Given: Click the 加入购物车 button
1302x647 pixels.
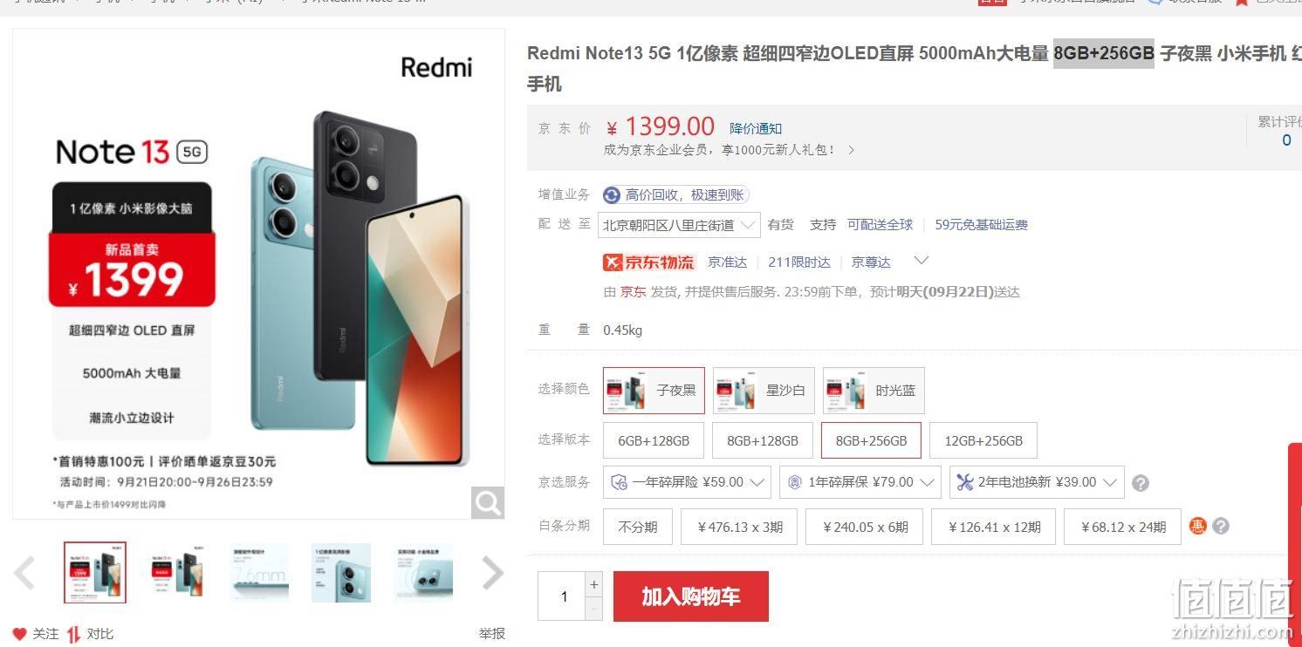Looking at the screenshot, I should point(691,596).
